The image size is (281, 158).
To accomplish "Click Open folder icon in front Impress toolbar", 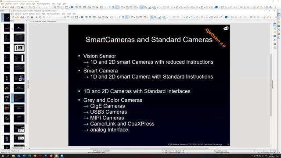I will (18, 17).
